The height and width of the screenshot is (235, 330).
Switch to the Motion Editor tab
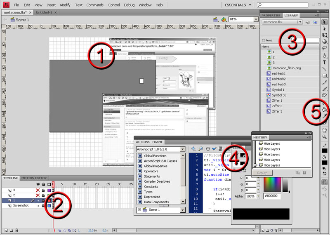click(34, 178)
